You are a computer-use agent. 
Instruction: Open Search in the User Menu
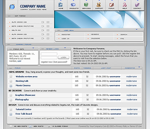click(x=124, y=35)
